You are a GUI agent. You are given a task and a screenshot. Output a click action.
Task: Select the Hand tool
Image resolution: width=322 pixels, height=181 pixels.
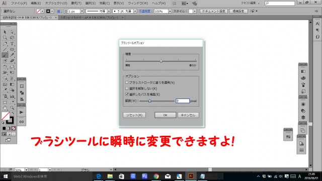click(x=5, y=108)
